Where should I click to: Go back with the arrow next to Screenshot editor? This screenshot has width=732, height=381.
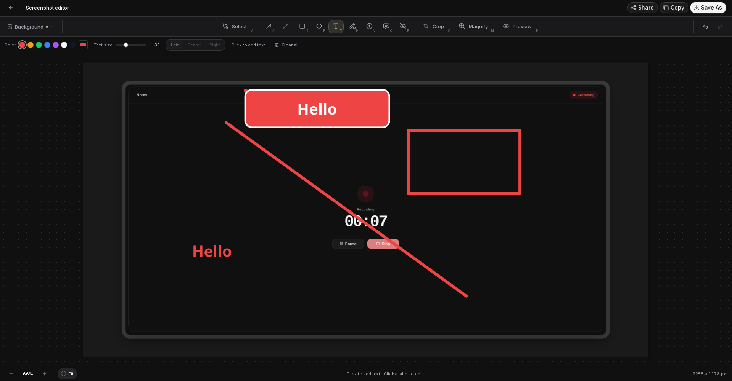[x=11, y=8]
